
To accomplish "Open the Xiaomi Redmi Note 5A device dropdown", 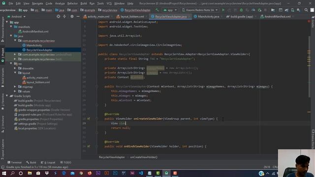I will click(x=199, y=10).
